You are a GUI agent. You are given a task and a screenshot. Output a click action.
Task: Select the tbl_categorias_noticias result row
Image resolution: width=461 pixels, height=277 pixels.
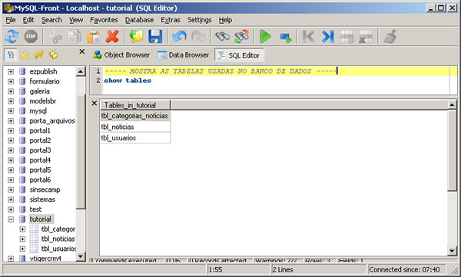(x=135, y=116)
